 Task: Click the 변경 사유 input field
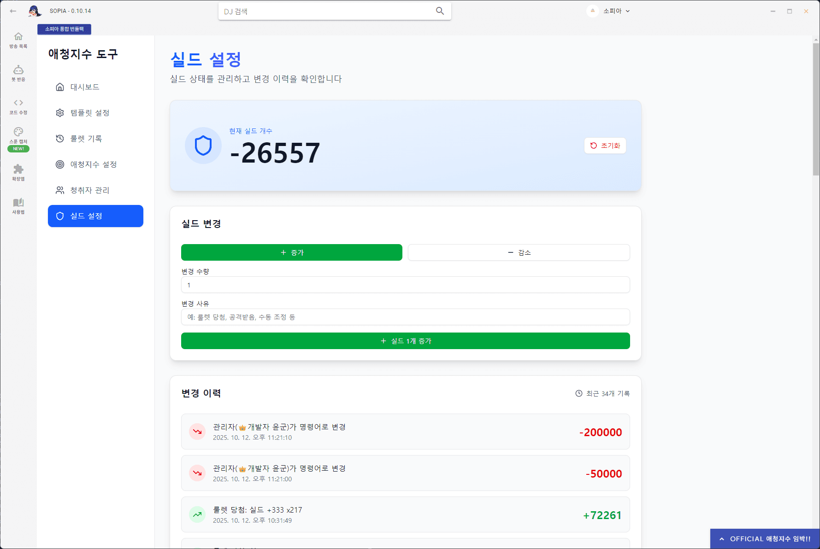pyautogui.click(x=405, y=317)
